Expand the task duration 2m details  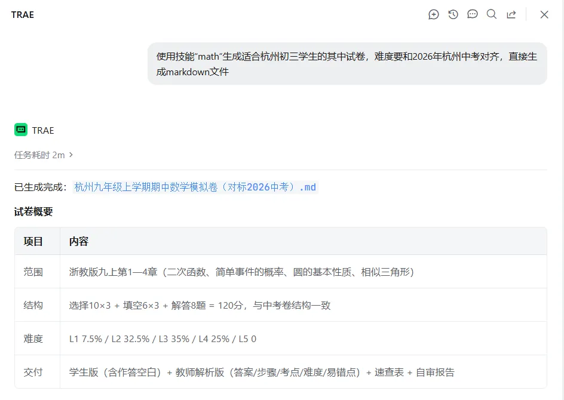[x=44, y=155]
